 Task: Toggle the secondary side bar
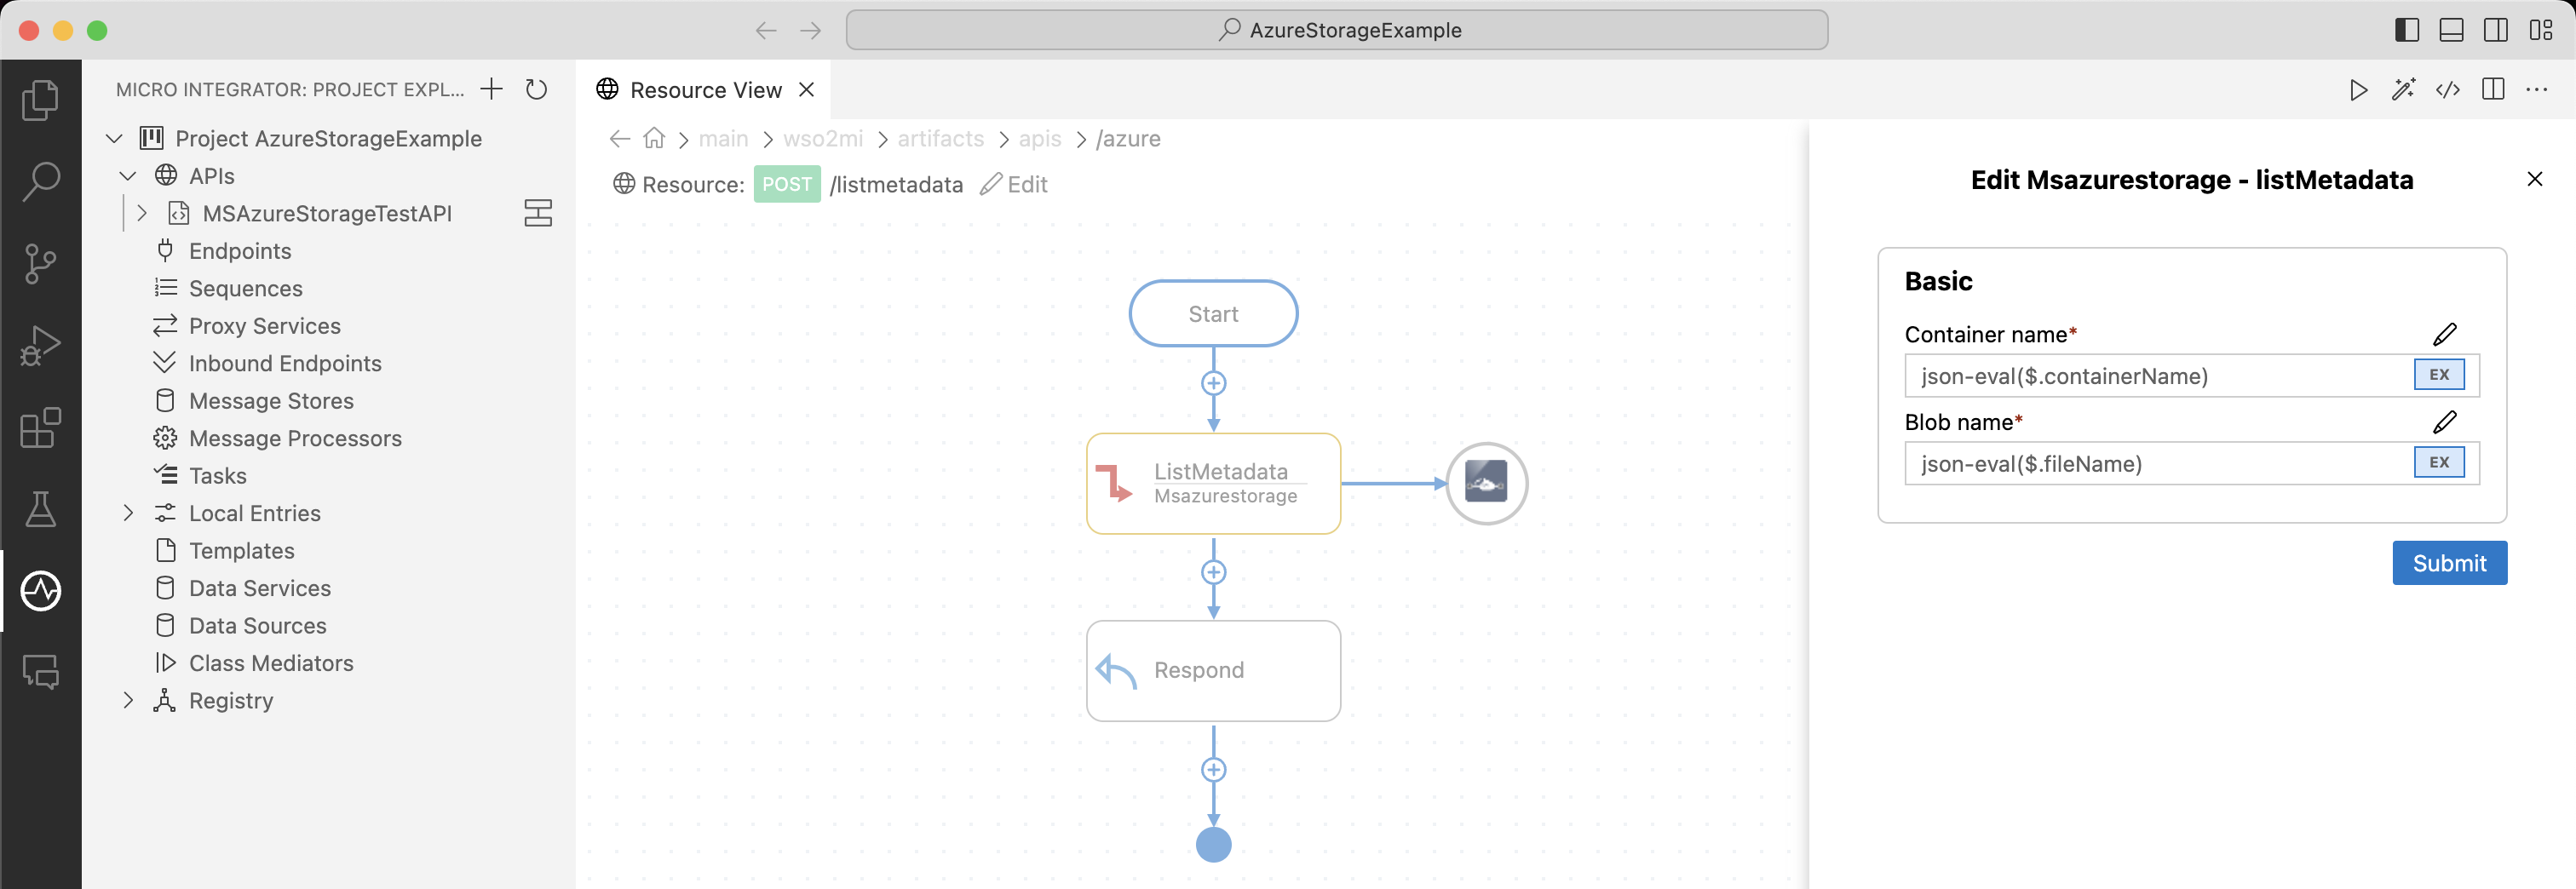[2496, 30]
